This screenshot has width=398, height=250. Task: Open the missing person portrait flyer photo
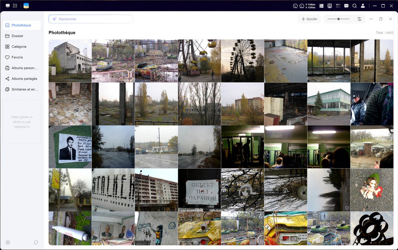tap(70, 147)
